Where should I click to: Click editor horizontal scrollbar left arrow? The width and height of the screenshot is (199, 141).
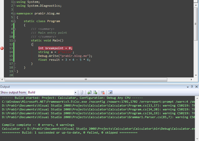point(2,80)
